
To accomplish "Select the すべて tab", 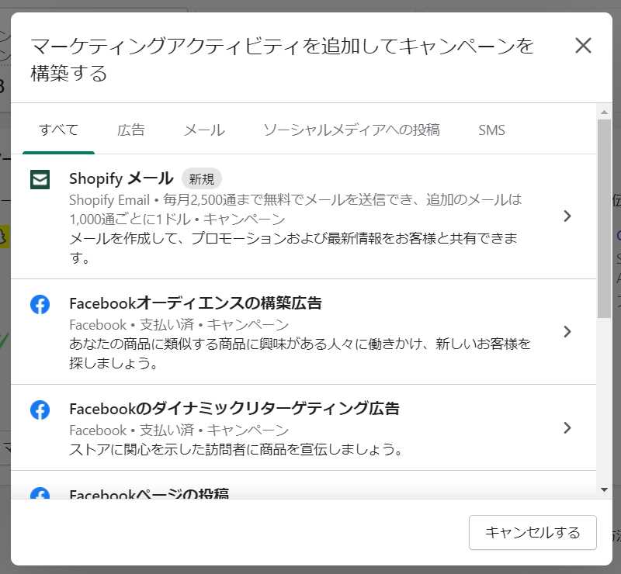I will click(59, 130).
